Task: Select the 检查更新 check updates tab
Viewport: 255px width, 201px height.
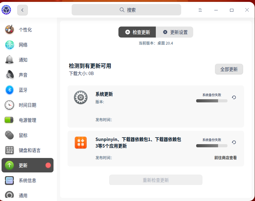Action: tap(138, 32)
